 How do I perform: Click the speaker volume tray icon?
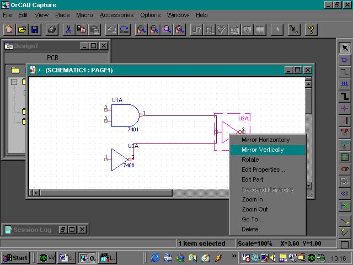pyautogui.click(x=273, y=258)
